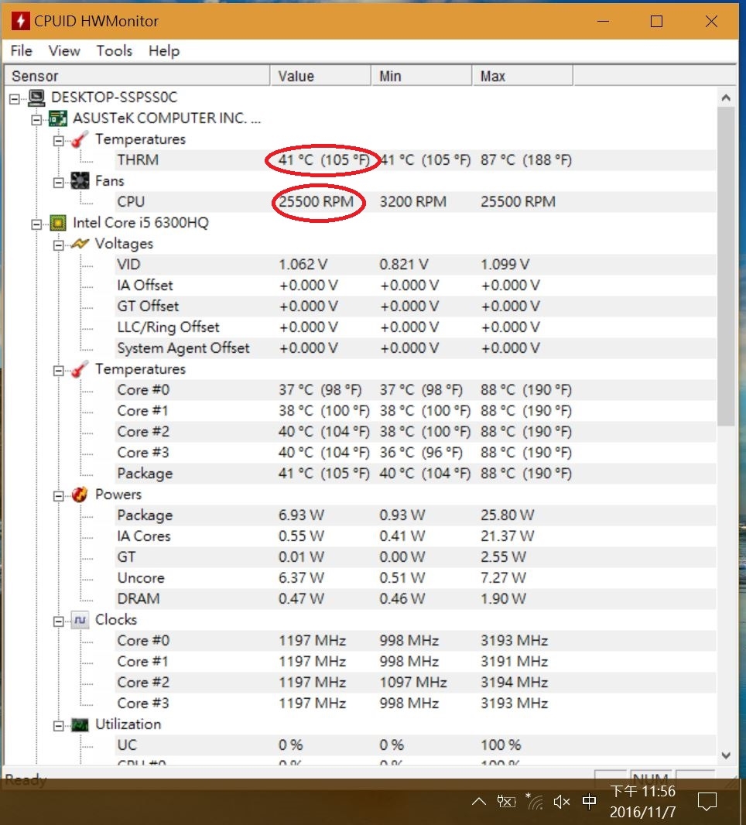The width and height of the screenshot is (746, 825).
Task: Click the thermometer icon directly below System Agent Offset
Action: click(x=80, y=369)
